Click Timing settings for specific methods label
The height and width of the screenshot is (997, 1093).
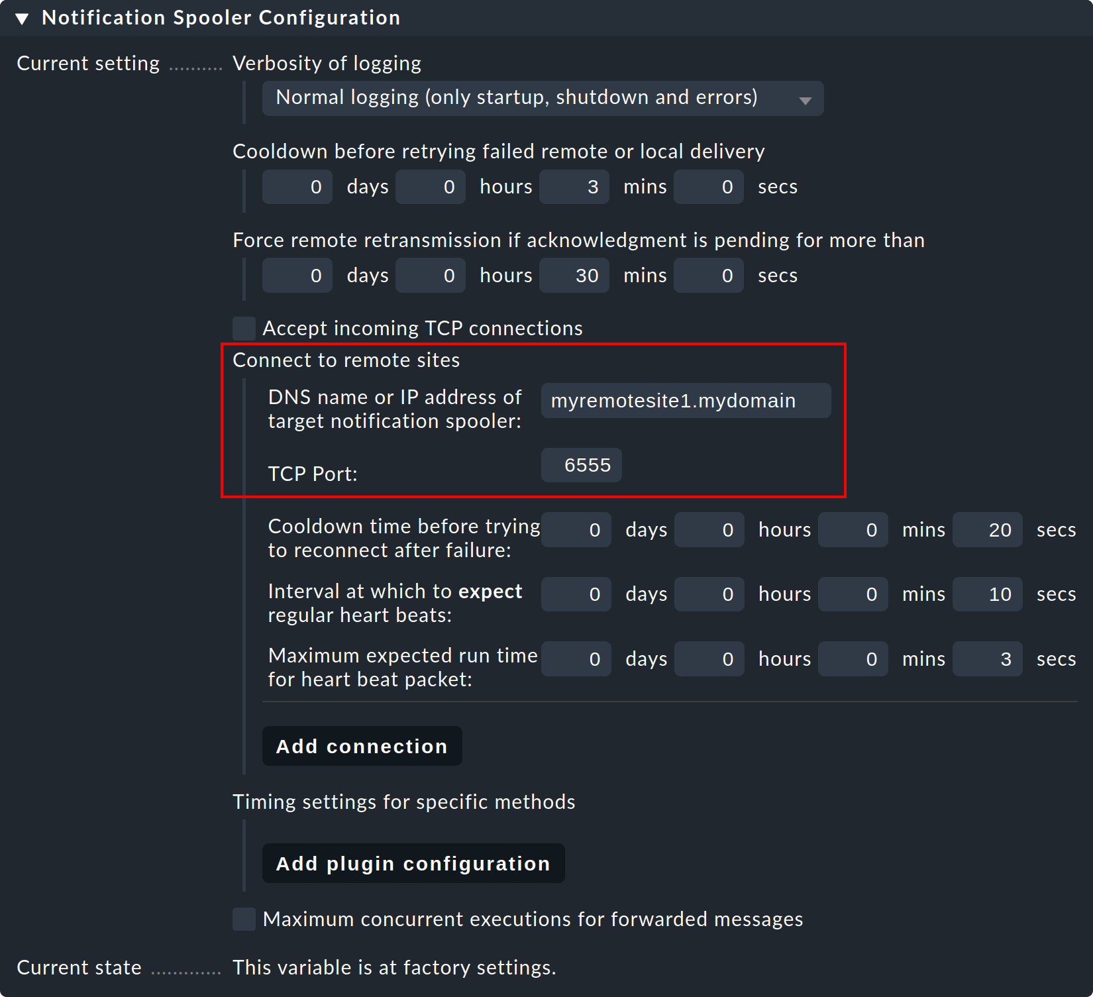[x=403, y=802]
